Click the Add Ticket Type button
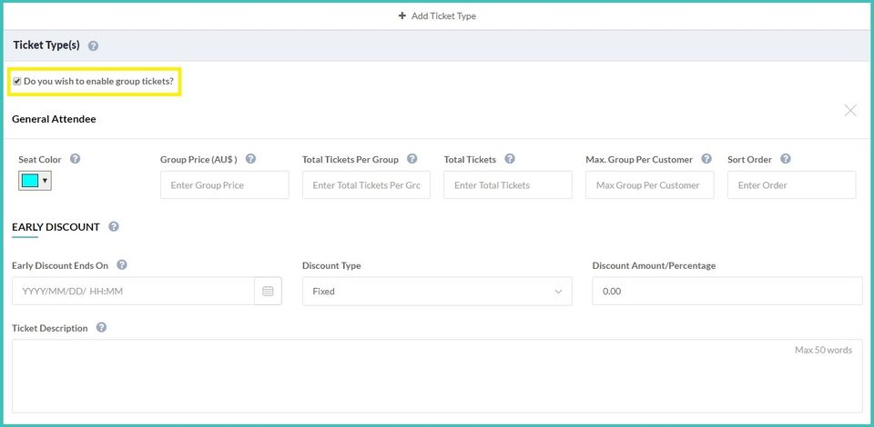 [437, 15]
